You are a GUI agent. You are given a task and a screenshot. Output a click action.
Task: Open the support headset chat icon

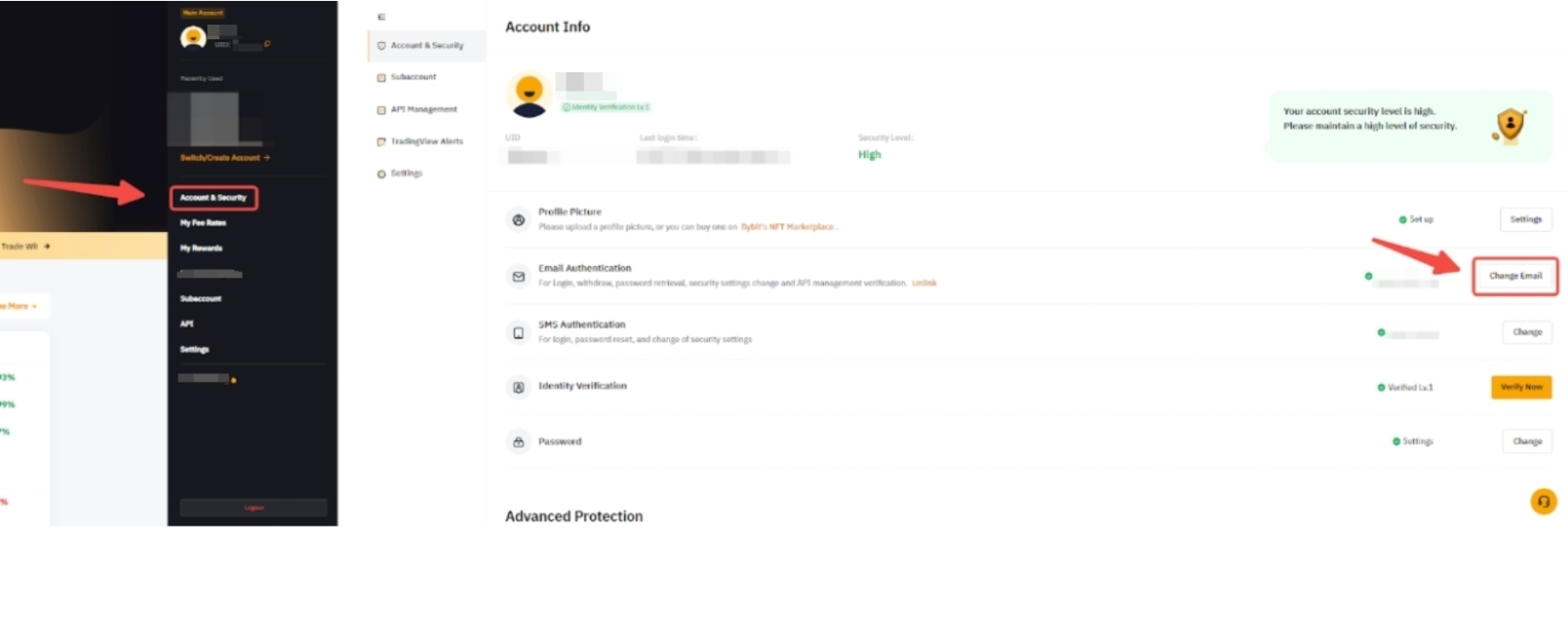(1543, 502)
